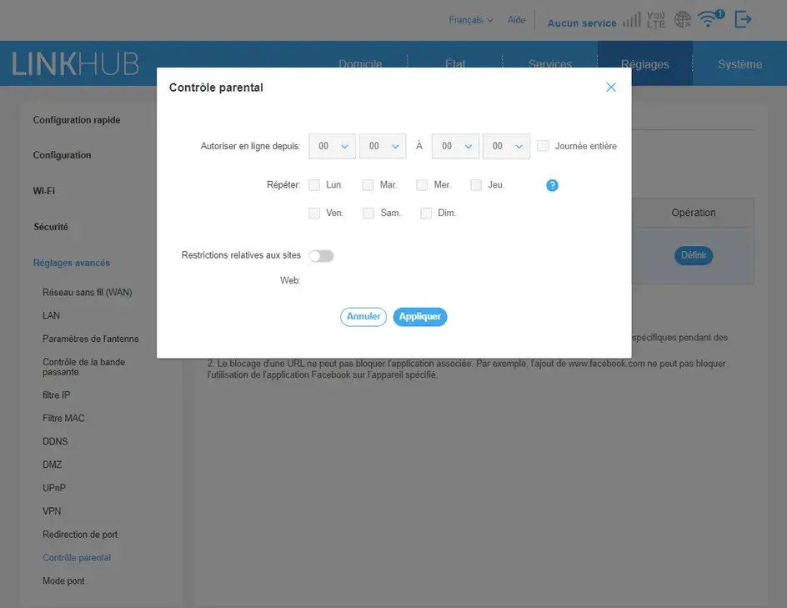Open the Français language dropdown
Screen dimensions: 787x608
471,20
